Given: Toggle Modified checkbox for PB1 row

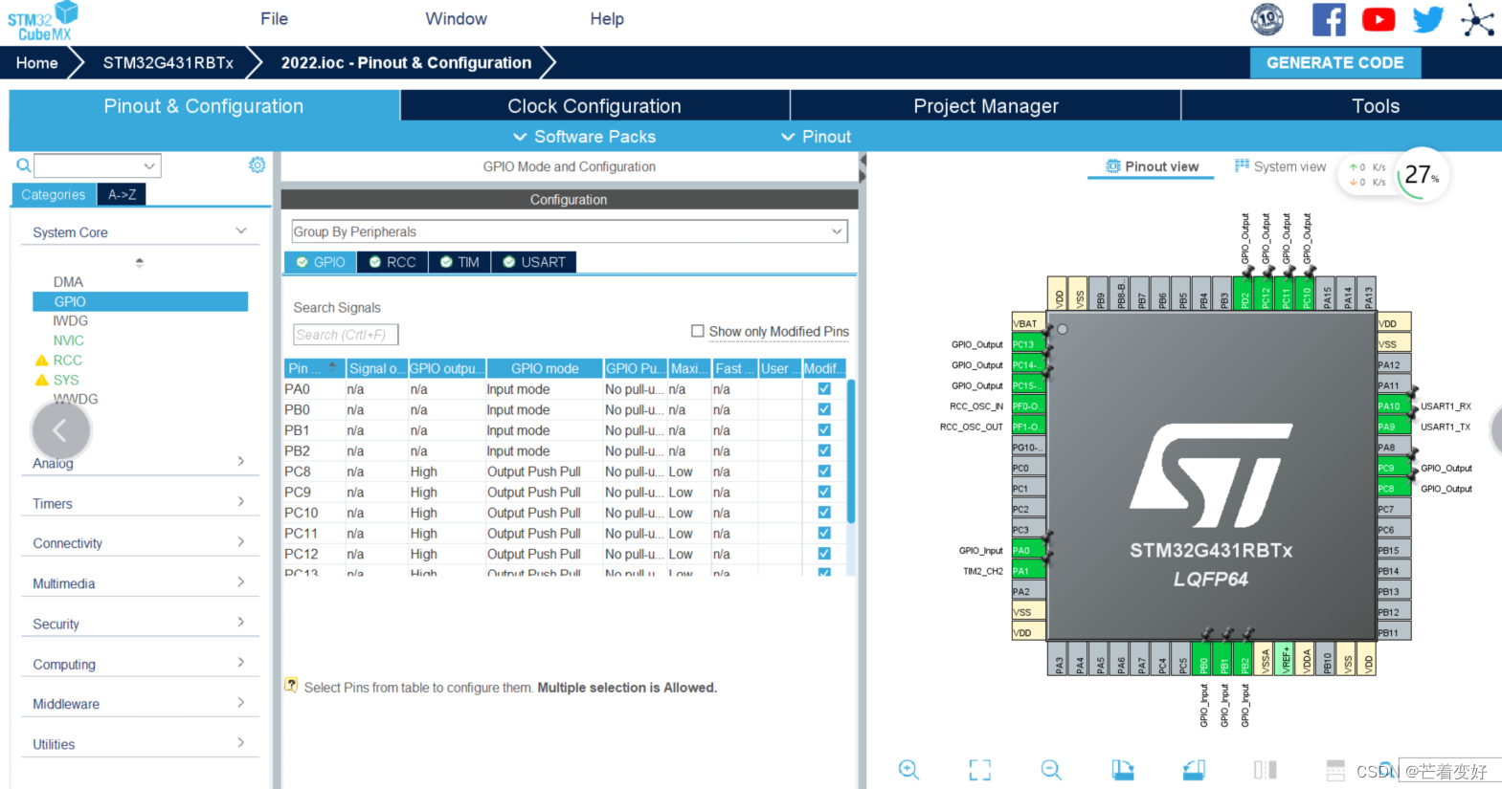Looking at the screenshot, I should (824, 430).
